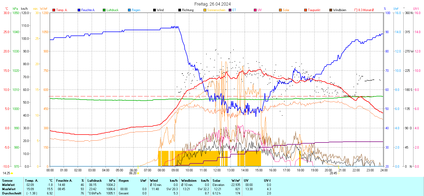Click the MaxWert row label

[x=9, y=189]
